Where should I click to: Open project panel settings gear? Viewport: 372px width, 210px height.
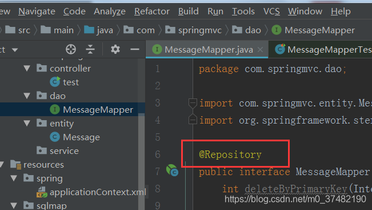(115, 49)
